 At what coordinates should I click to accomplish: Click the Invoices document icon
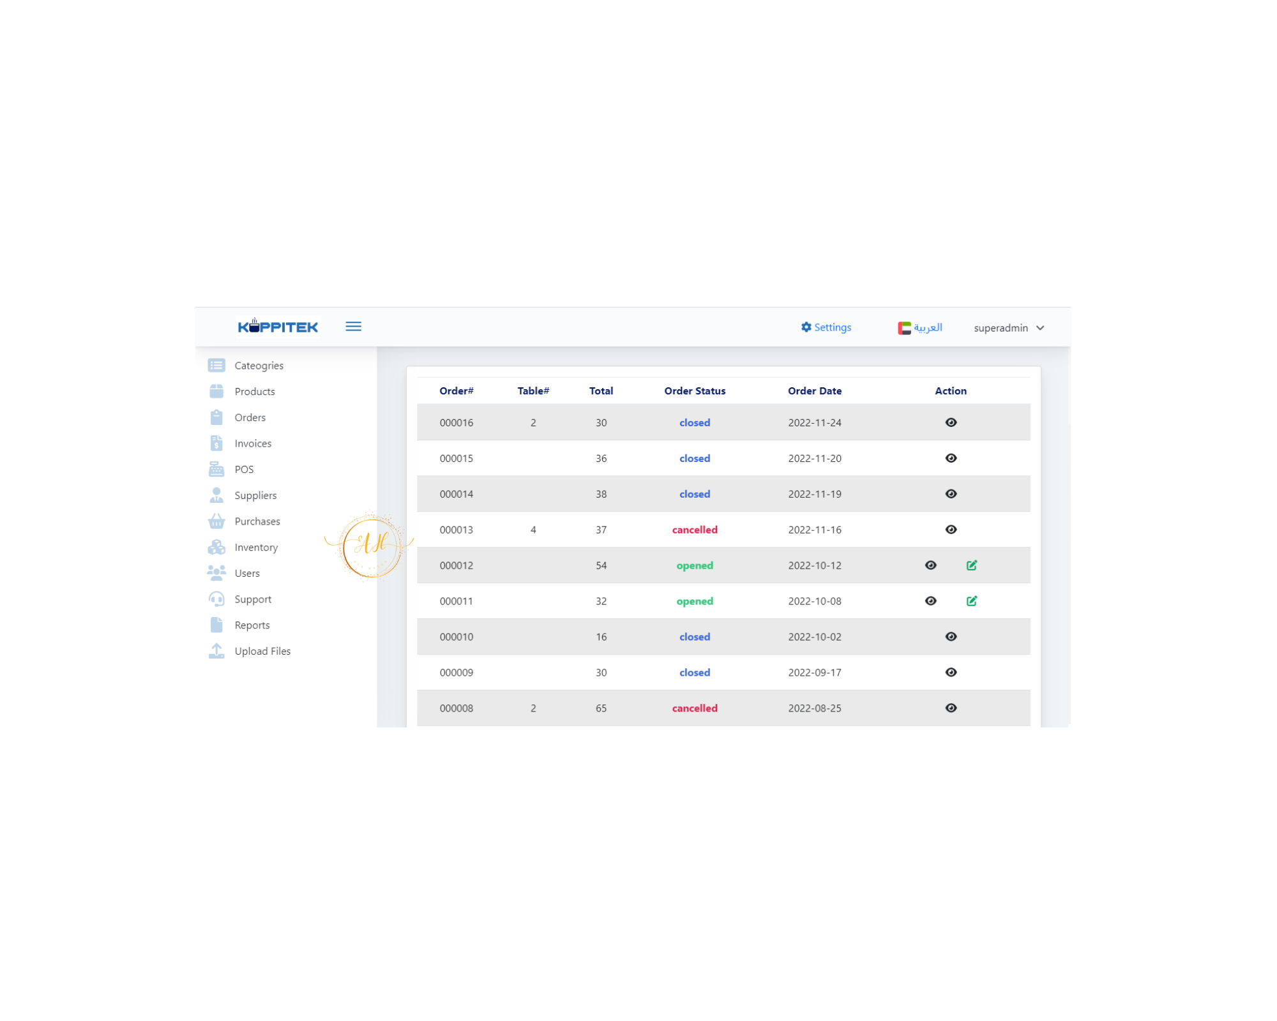(x=216, y=443)
